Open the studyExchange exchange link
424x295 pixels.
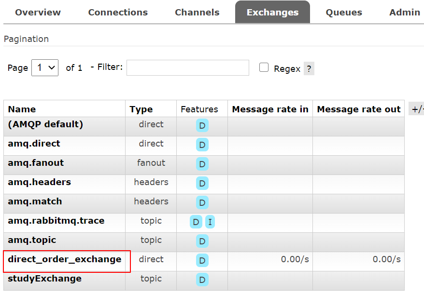pyautogui.click(x=44, y=279)
